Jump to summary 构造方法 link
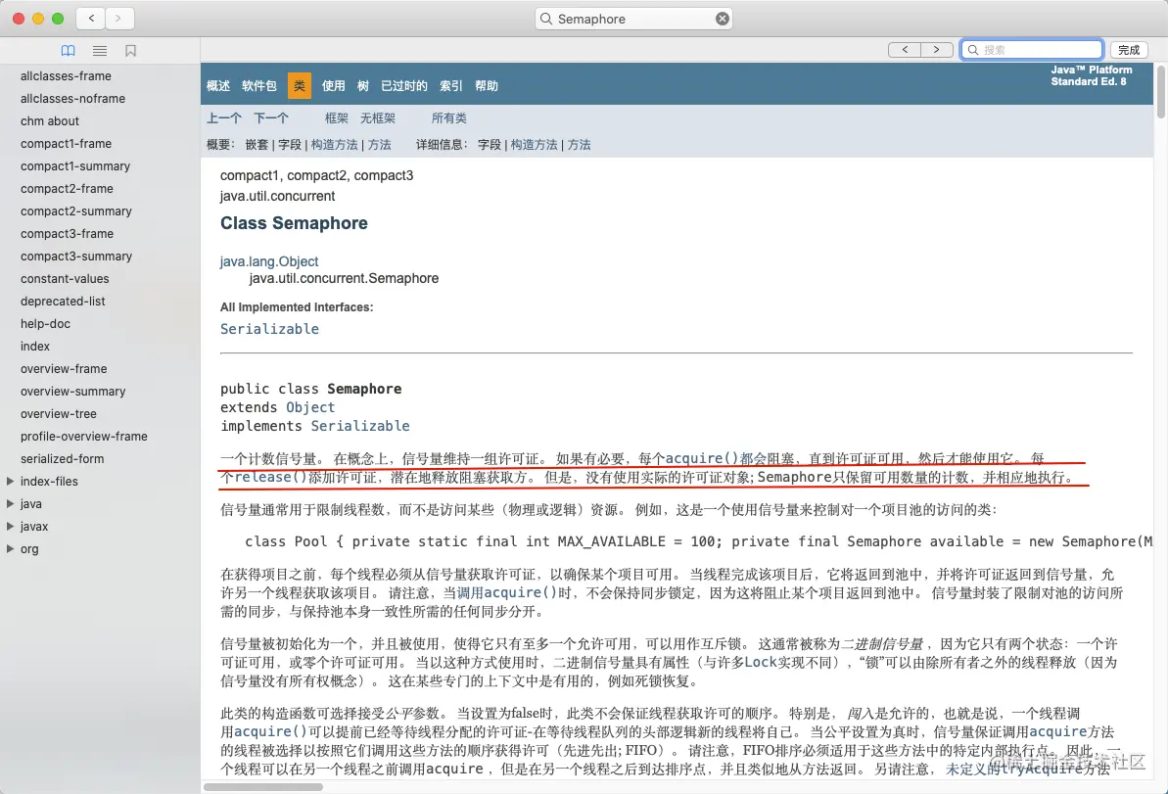Viewport: 1168px width, 794px height. point(335,145)
